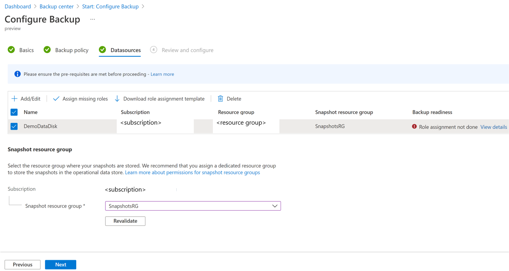The height and width of the screenshot is (271, 509).
Task: Go to the Dashboard breadcrumb
Action: (x=18, y=7)
